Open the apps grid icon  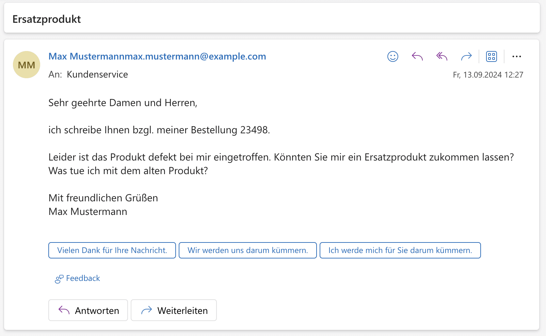pyautogui.click(x=492, y=56)
